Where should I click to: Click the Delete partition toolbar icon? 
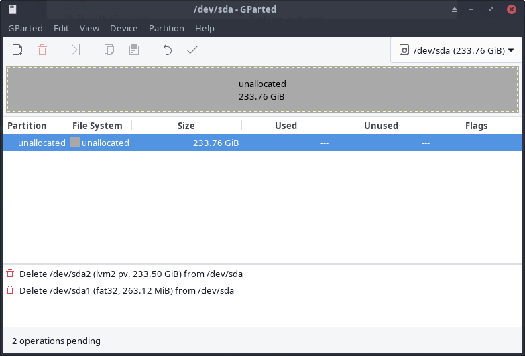point(42,50)
